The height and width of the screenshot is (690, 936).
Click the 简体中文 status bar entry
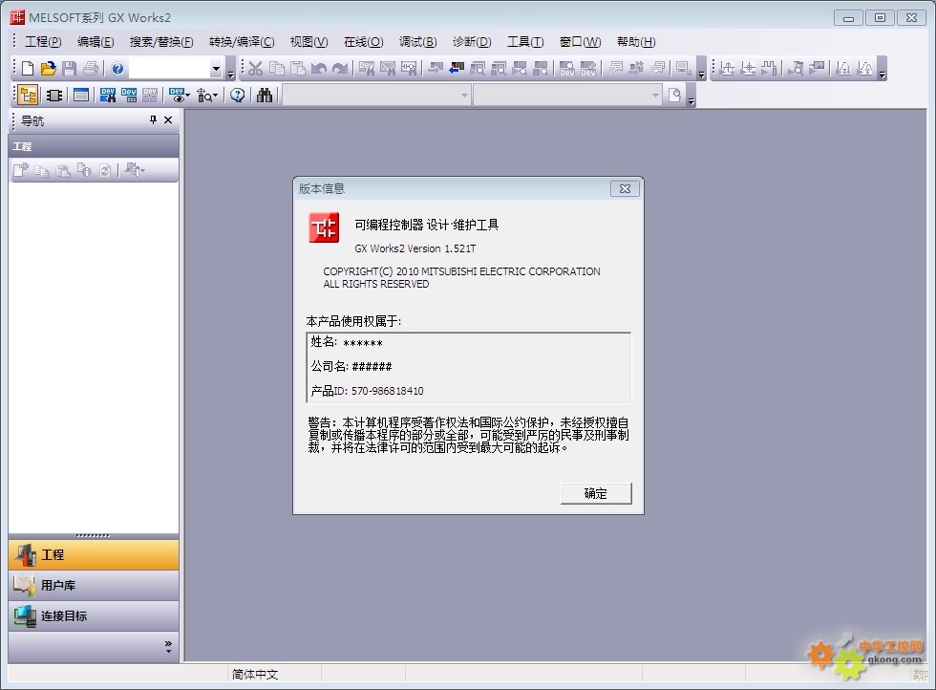pos(255,675)
